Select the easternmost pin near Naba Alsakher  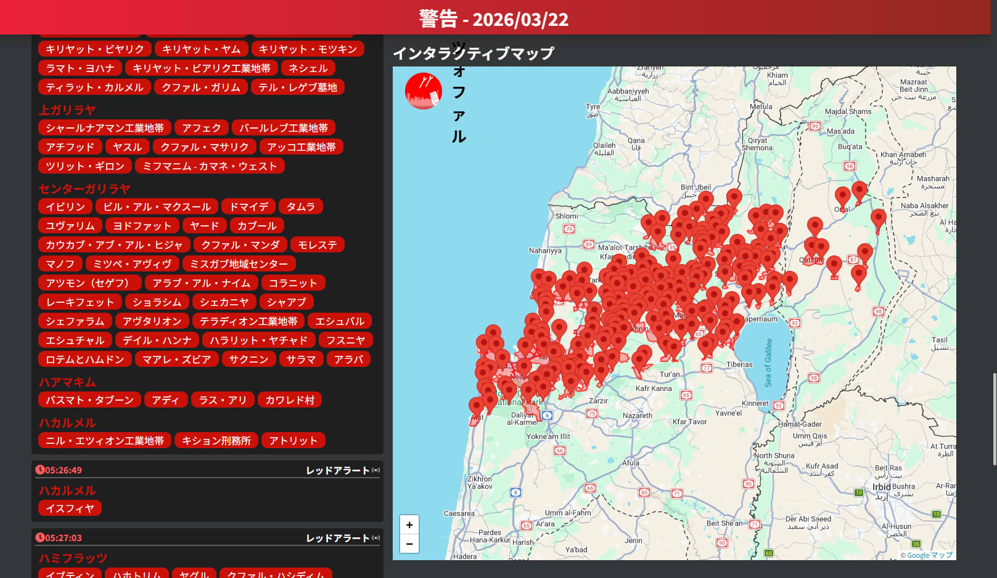878,219
